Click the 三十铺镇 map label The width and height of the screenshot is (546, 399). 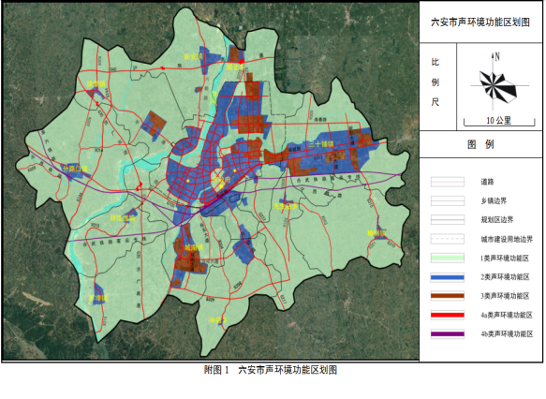click(x=320, y=143)
